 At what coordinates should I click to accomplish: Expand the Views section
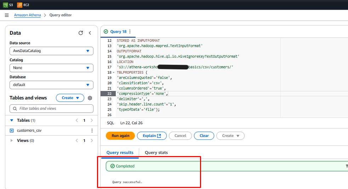click(12, 141)
